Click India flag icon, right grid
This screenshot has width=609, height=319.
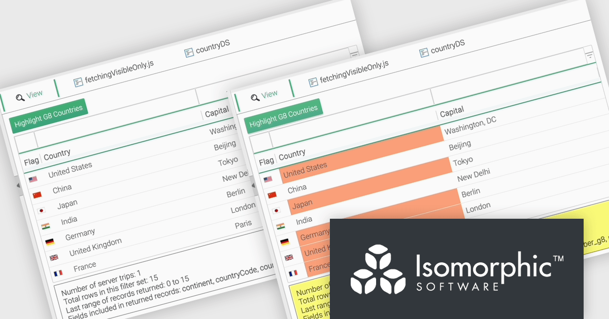pos(280,226)
